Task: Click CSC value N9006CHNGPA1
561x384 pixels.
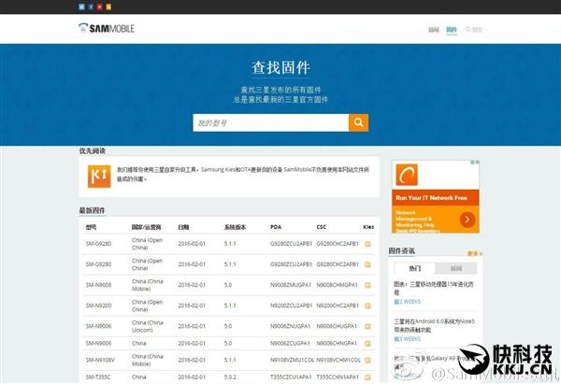Action: click(337, 343)
